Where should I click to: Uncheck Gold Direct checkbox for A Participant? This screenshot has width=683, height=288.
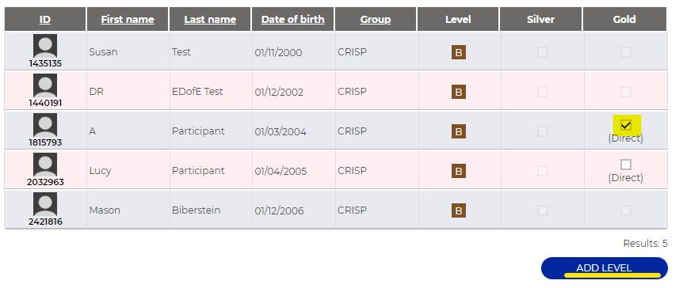(x=625, y=126)
